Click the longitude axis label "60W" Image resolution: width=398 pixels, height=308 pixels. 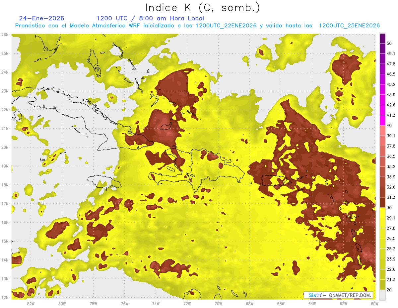pyautogui.click(x=374, y=304)
